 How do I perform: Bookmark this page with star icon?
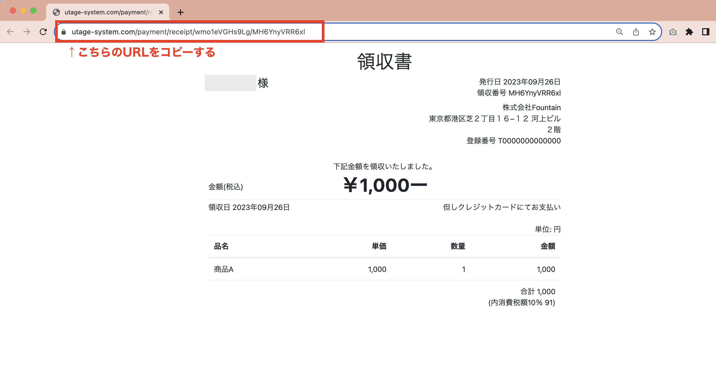pyautogui.click(x=652, y=32)
